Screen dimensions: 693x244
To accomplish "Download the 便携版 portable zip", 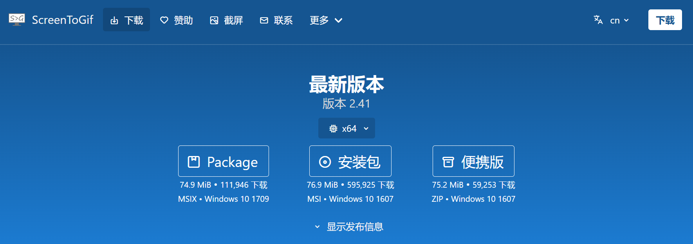I will [x=473, y=161].
